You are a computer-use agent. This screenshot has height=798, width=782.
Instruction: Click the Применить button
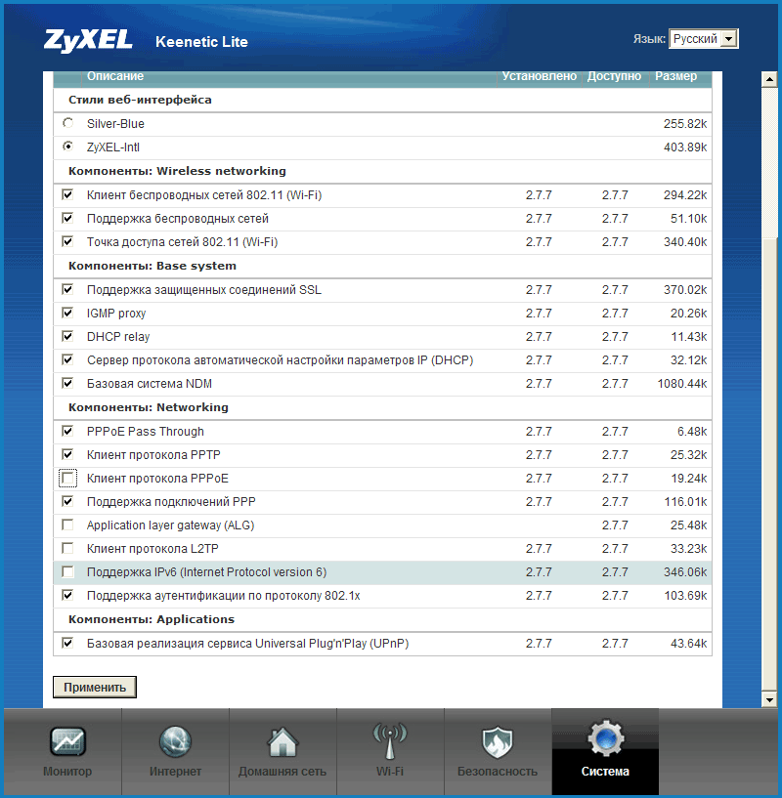(95, 687)
